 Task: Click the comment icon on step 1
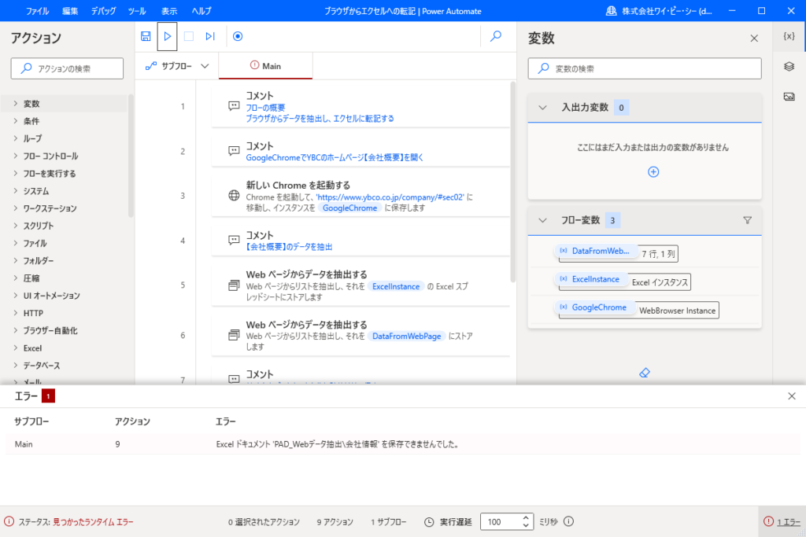[x=234, y=106]
